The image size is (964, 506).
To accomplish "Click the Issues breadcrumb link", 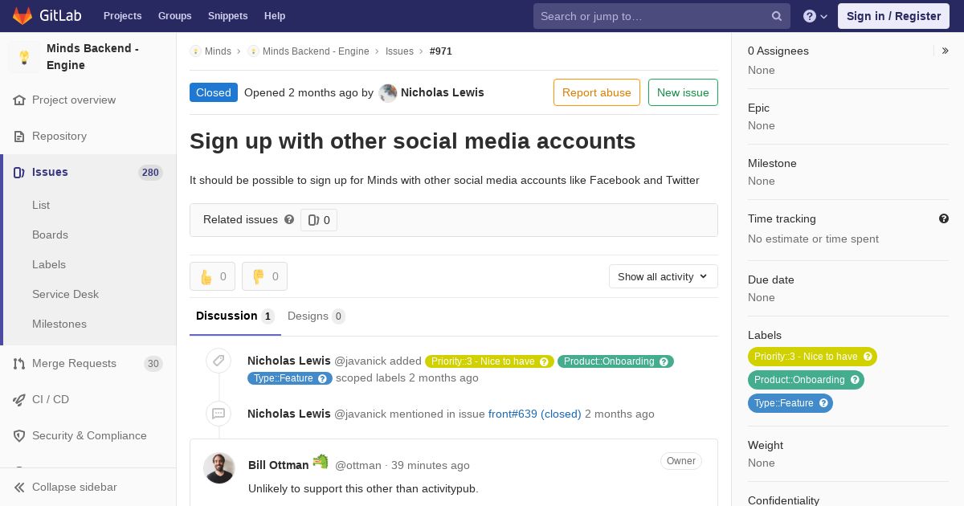I will pos(399,51).
